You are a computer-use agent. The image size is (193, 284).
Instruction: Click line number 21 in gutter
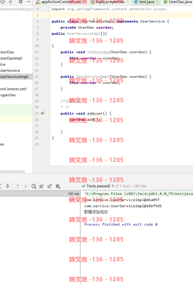coord(37,113)
